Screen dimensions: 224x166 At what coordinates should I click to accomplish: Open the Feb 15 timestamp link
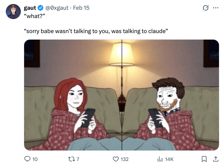pyautogui.click(x=81, y=8)
